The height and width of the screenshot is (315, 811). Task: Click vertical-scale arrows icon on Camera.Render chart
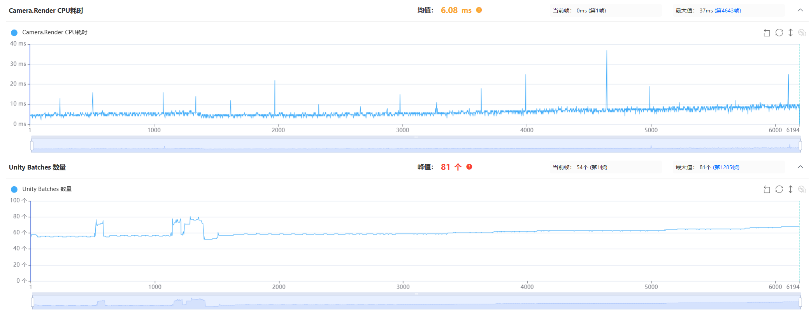point(790,33)
